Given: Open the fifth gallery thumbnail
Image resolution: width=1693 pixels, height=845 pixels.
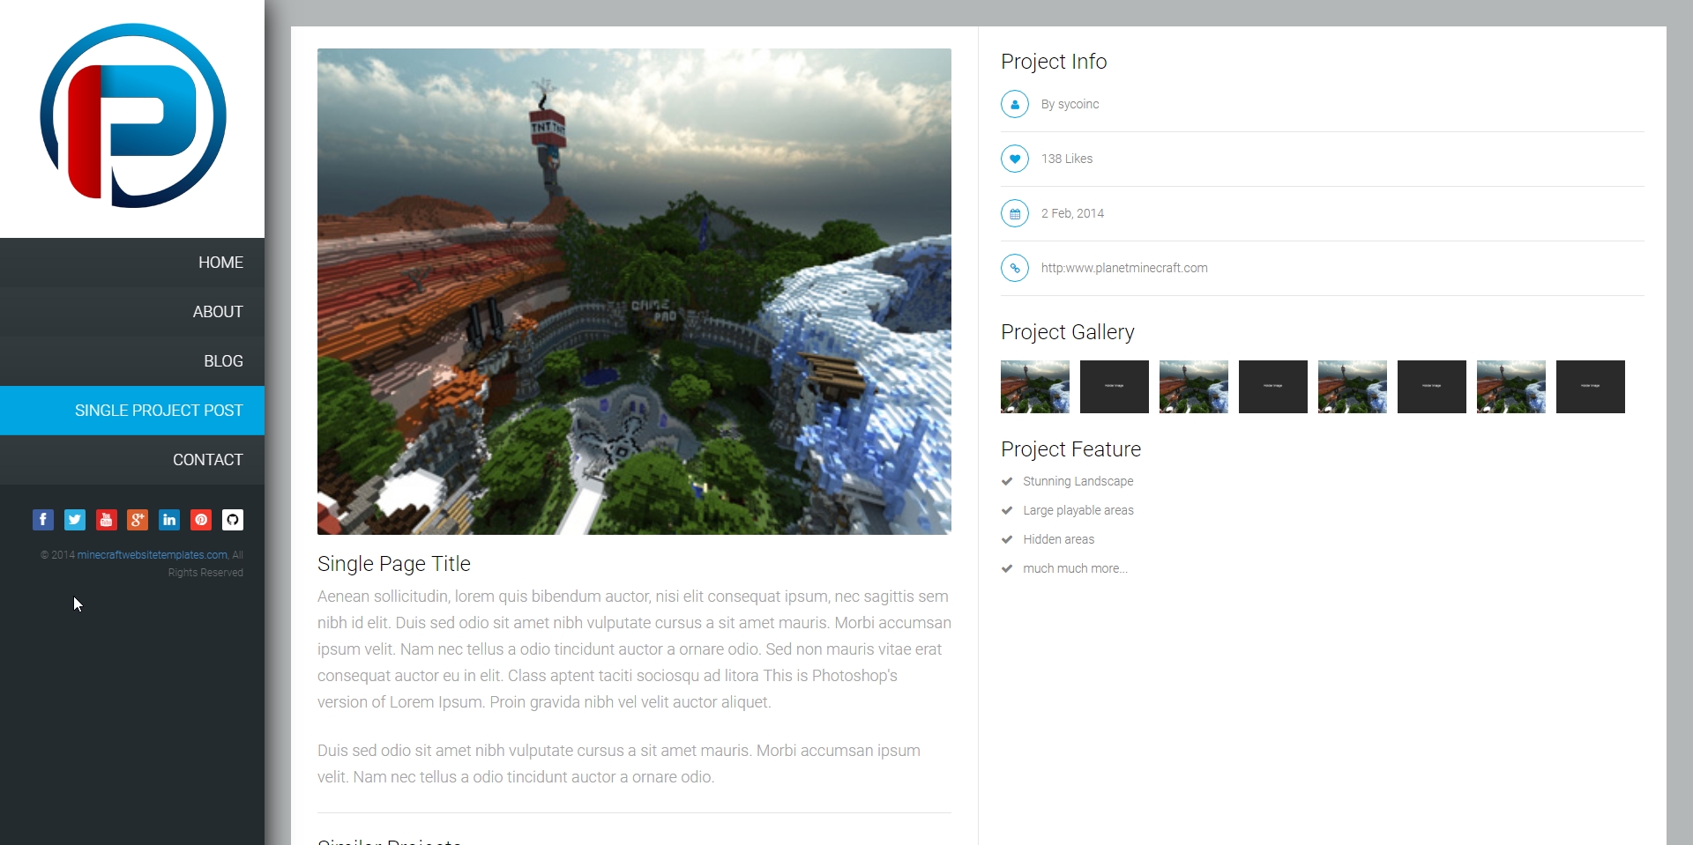Looking at the screenshot, I should 1353,387.
